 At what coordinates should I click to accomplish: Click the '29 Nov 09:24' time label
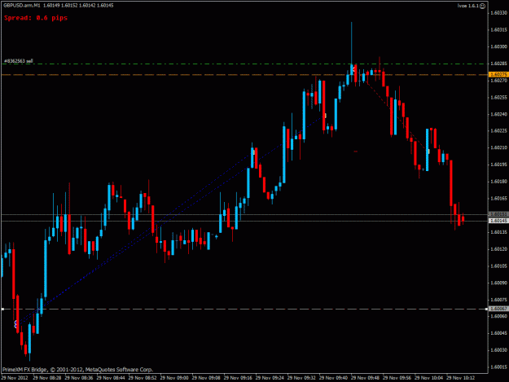[x=270, y=378]
